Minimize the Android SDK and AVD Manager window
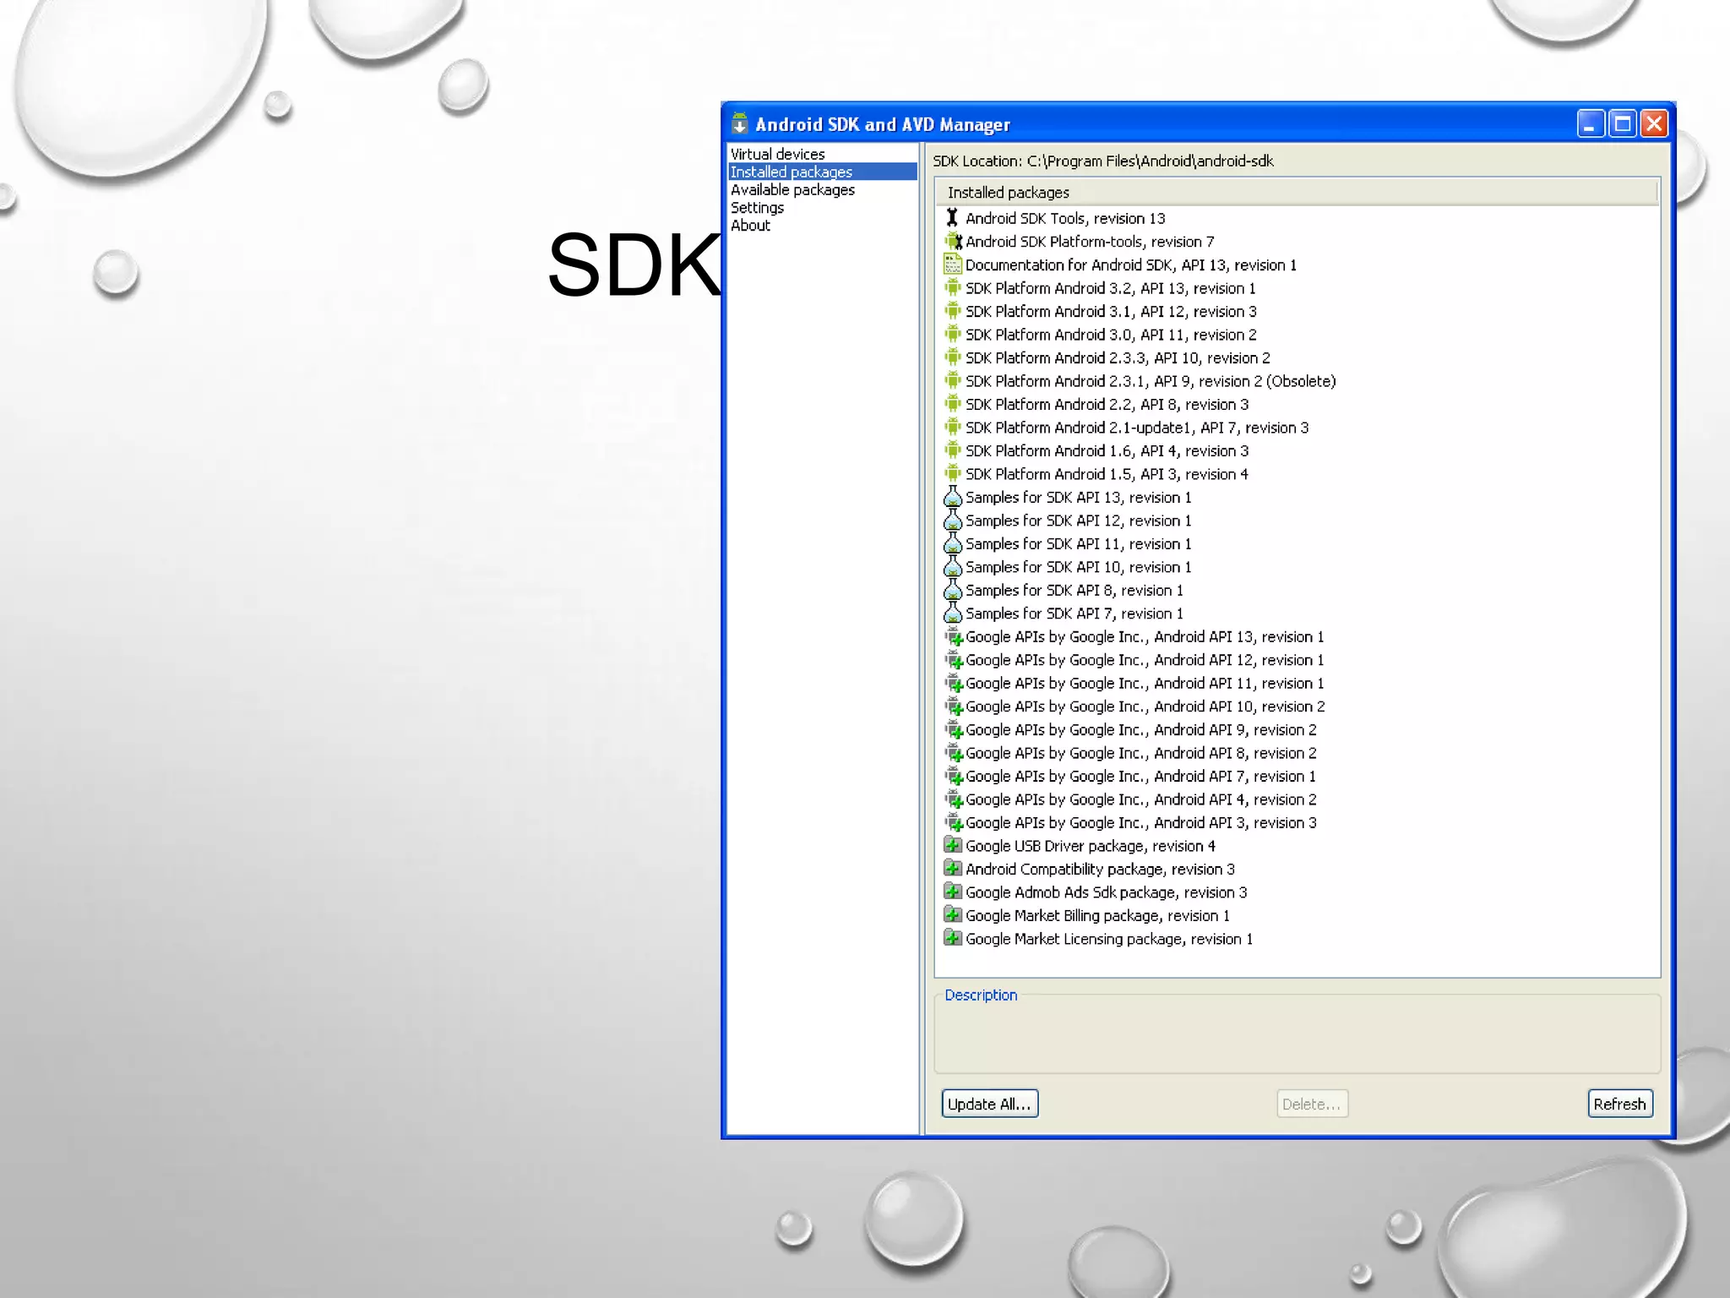 click(x=1591, y=123)
